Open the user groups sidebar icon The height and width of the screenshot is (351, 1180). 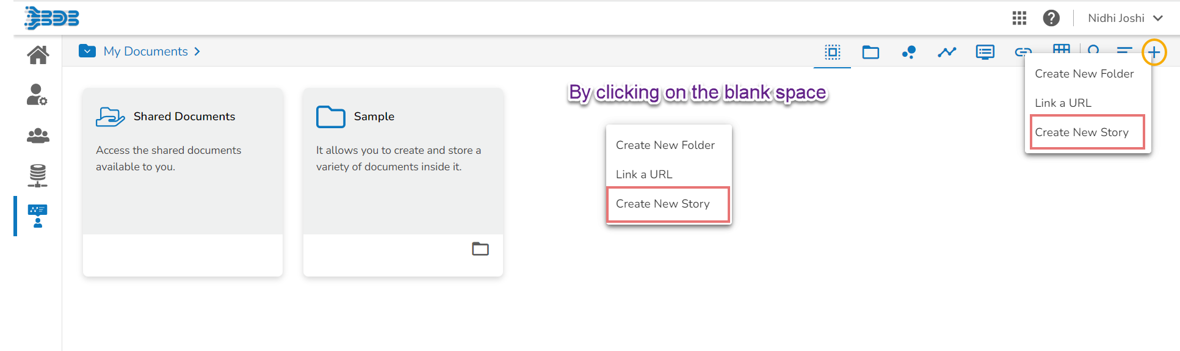tap(38, 136)
